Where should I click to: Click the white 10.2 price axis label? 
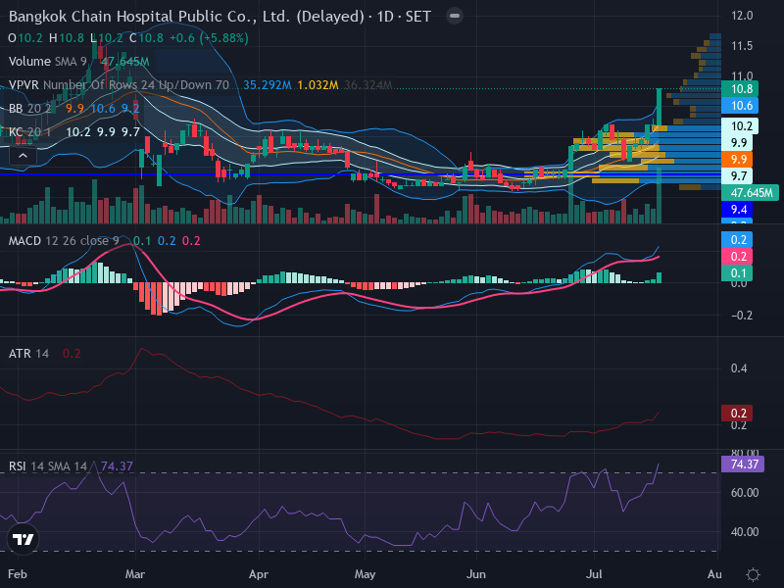point(740,126)
